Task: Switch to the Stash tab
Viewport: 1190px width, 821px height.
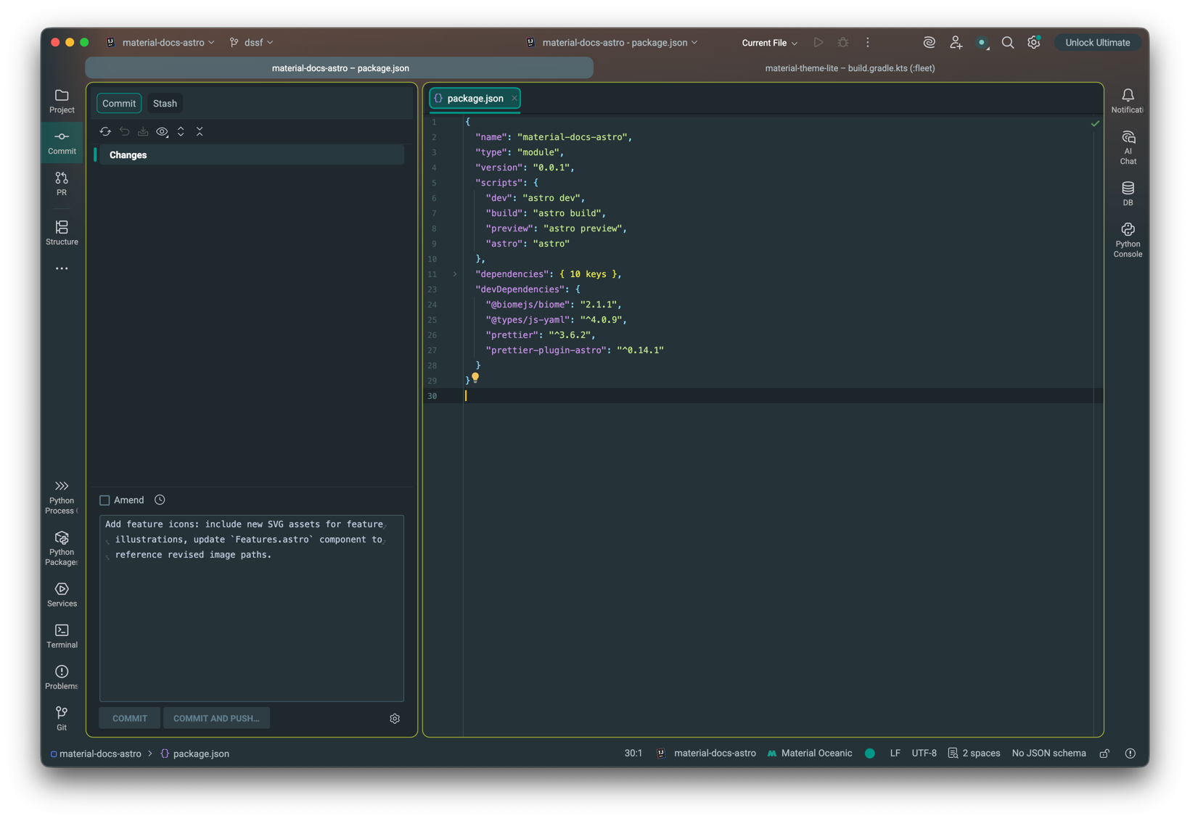Action: point(165,103)
